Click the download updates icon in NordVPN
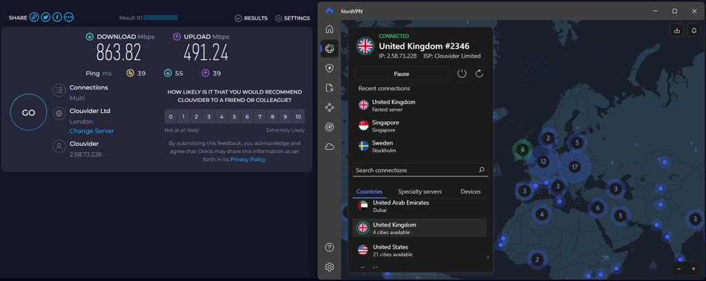The width and height of the screenshot is (706, 281). (x=676, y=30)
